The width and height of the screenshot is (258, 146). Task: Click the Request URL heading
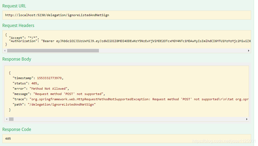(x=14, y=6)
